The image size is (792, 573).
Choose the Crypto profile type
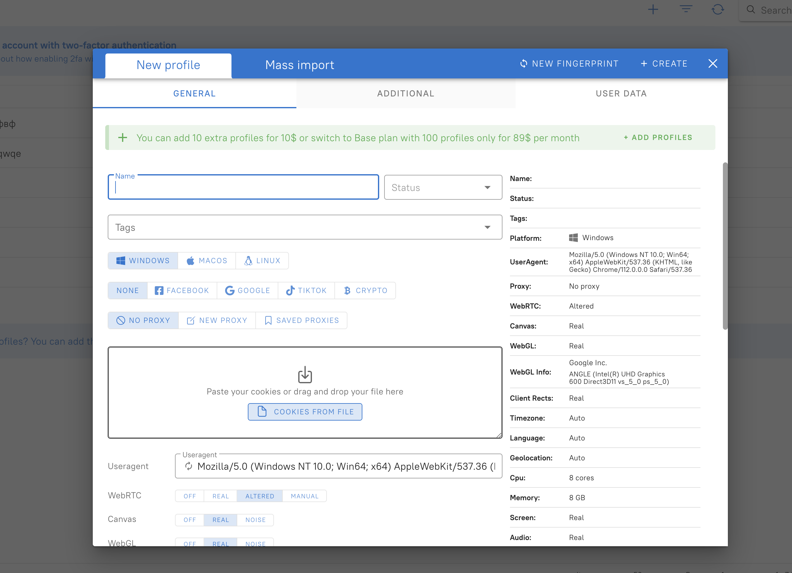[x=365, y=290]
